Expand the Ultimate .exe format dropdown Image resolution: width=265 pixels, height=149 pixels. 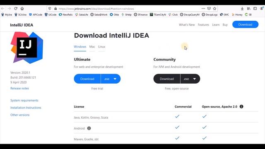click(111, 79)
